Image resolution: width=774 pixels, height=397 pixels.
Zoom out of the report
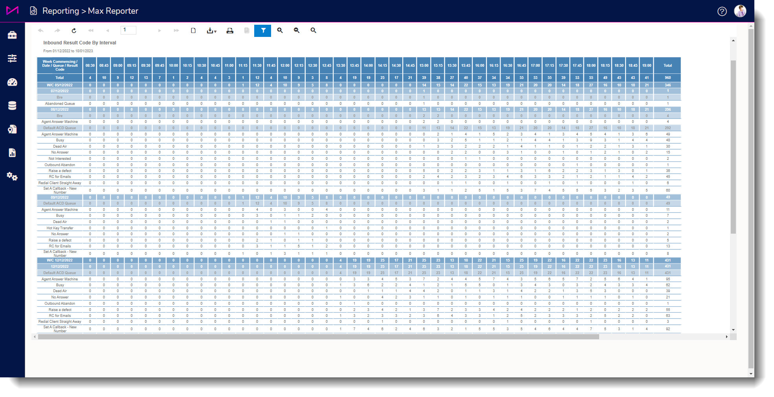pyautogui.click(x=297, y=30)
